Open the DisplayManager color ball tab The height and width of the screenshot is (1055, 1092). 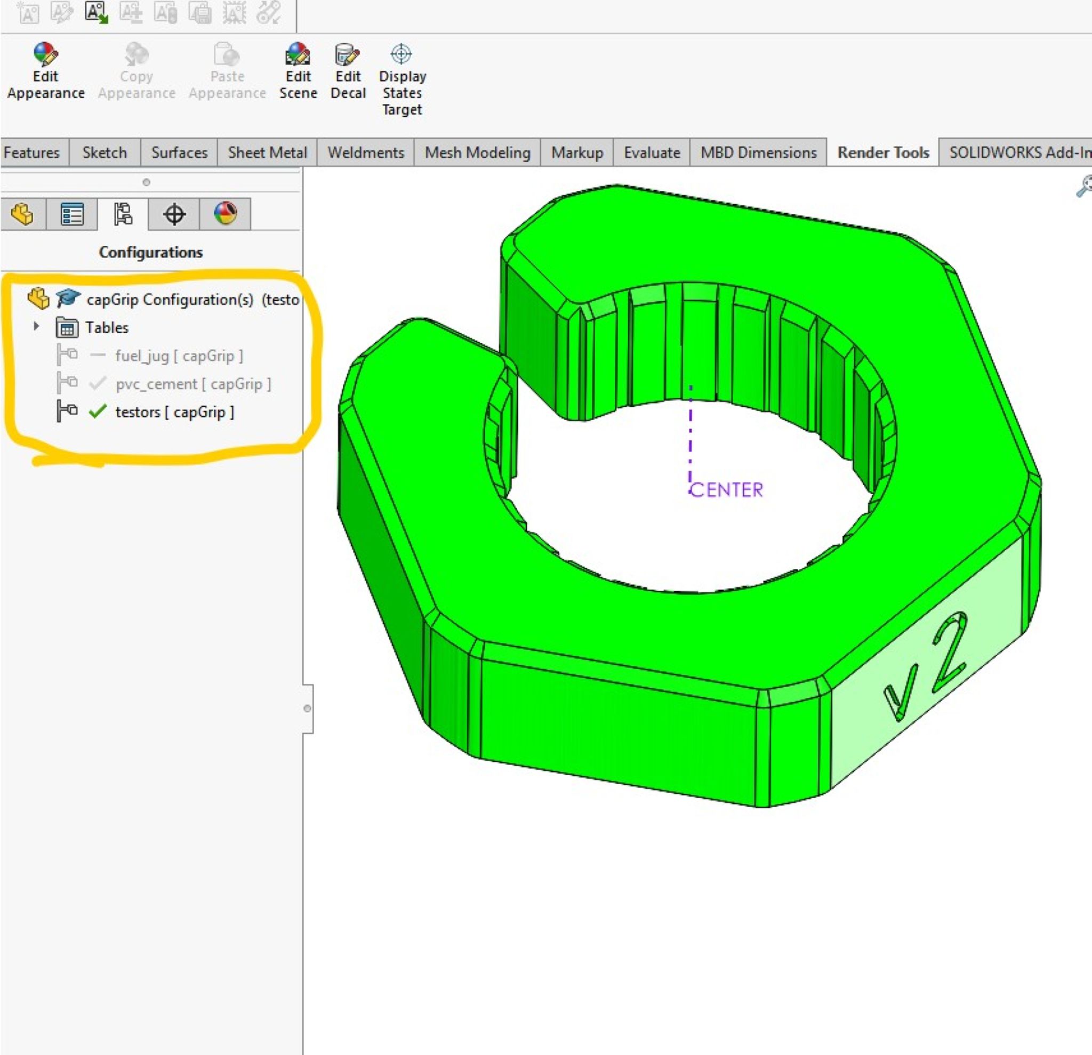pos(225,214)
